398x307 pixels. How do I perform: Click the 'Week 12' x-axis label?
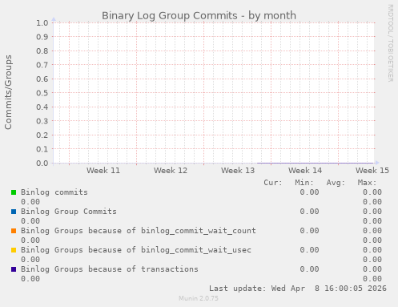(171, 171)
